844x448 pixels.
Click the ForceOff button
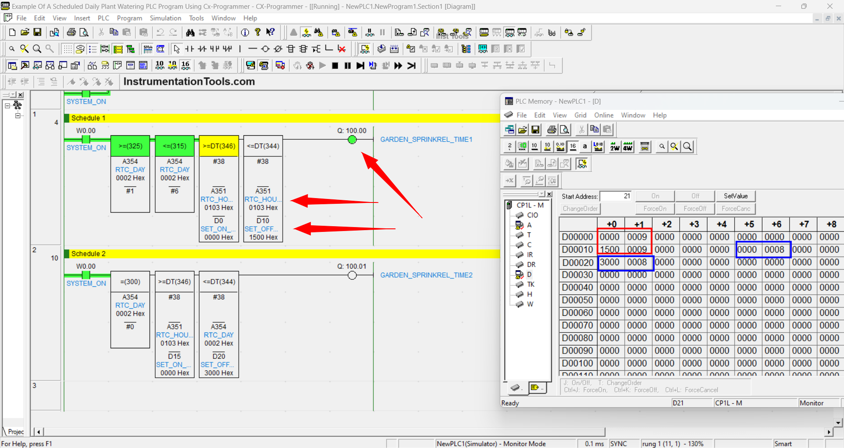(695, 209)
